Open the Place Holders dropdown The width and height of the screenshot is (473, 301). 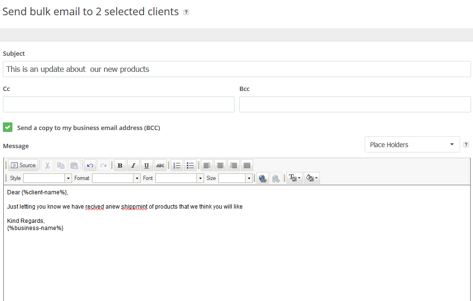pyautogui.click(x=412, y=145)
